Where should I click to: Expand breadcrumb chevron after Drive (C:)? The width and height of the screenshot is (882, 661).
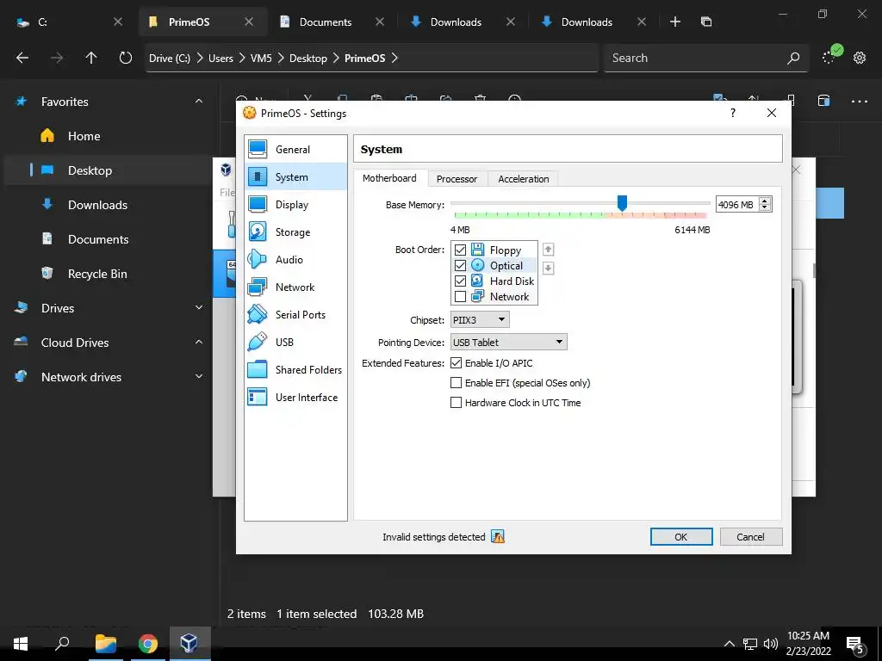(200, 58)
